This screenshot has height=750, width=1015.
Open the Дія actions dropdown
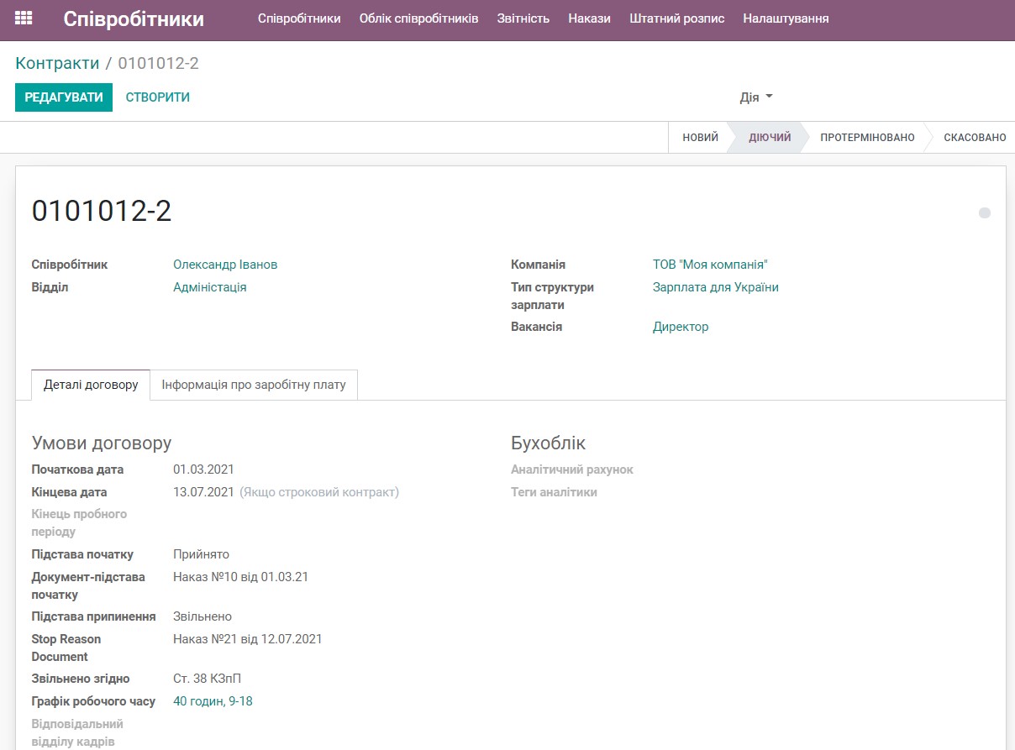coord(754,97)
